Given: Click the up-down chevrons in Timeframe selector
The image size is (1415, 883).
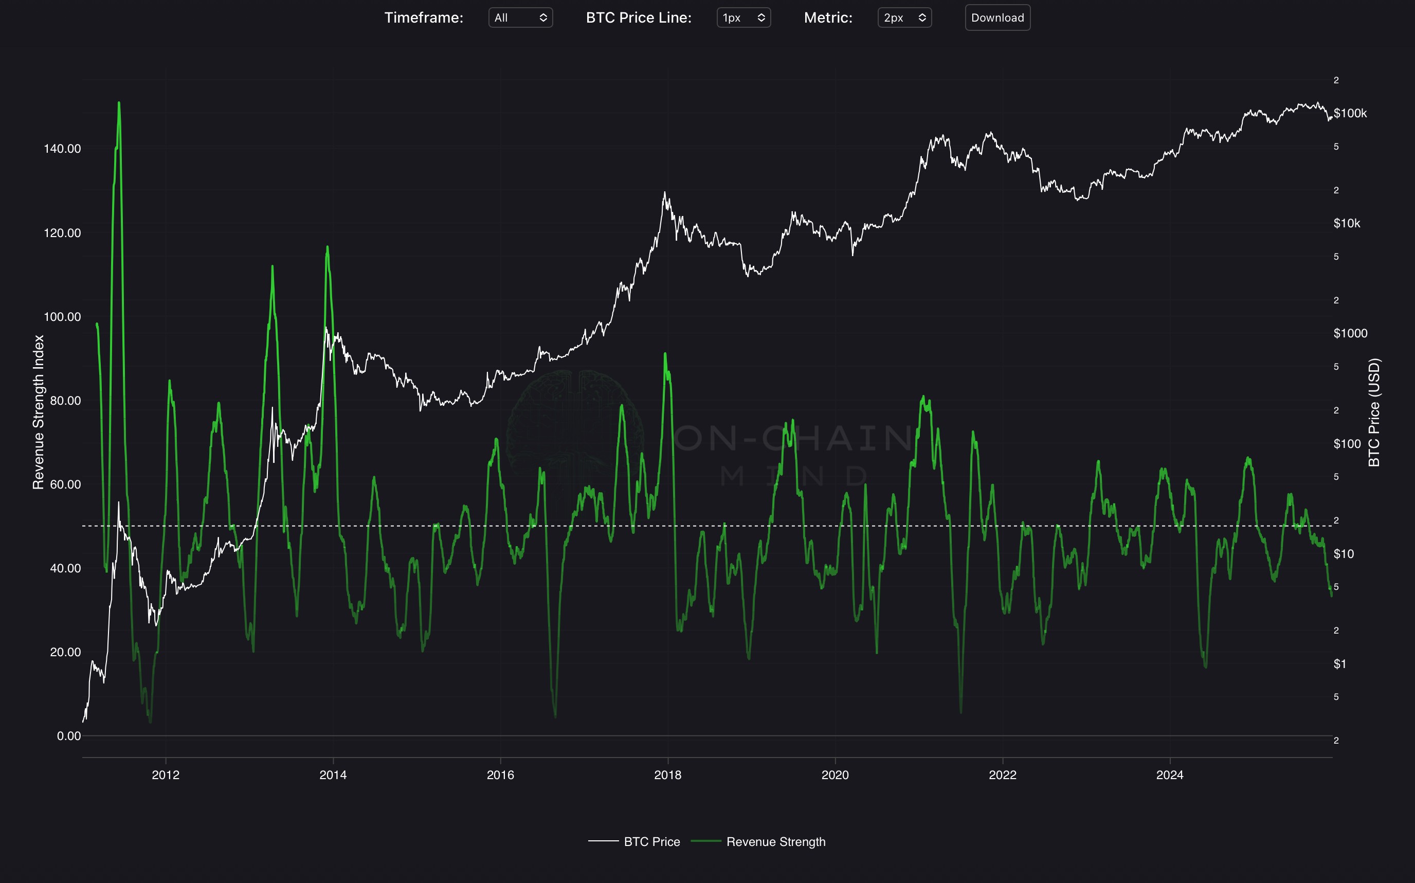Looking at the screenshot, I should 543,17.
